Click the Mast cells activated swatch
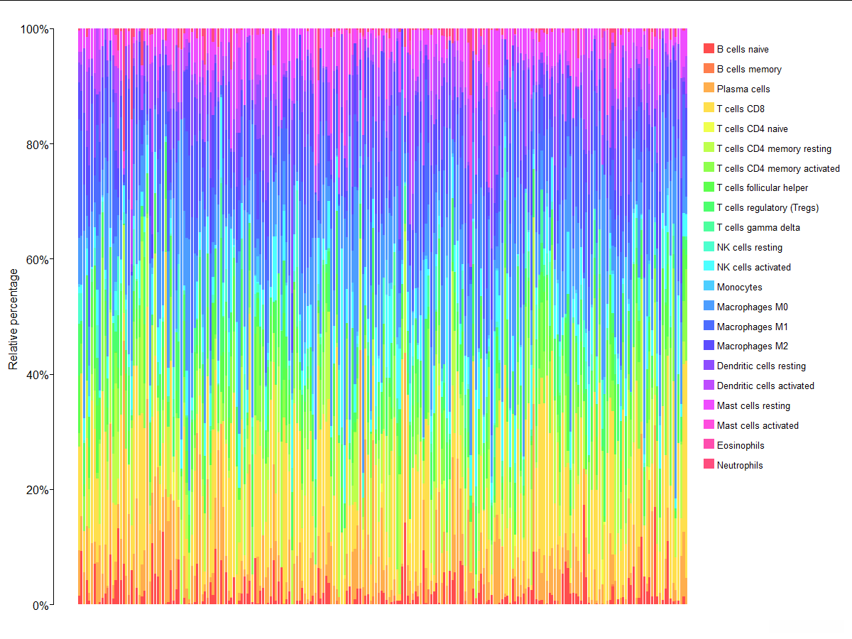The image size is (852, 639). (x=709, y=425)
